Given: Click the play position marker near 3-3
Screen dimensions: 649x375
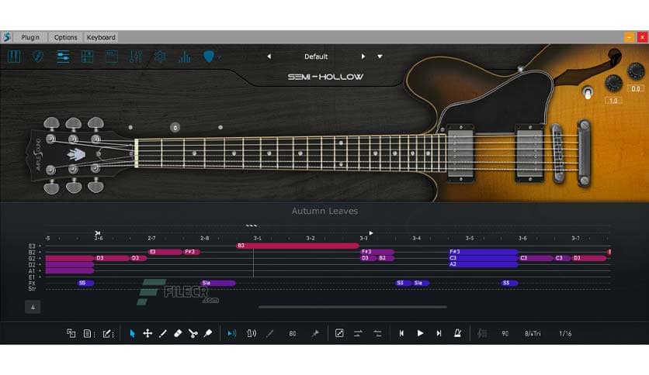Looking at the screenshot, I should [x=371, y=233].
